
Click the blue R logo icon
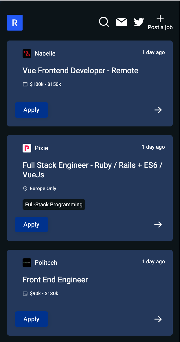click(15, 23)
